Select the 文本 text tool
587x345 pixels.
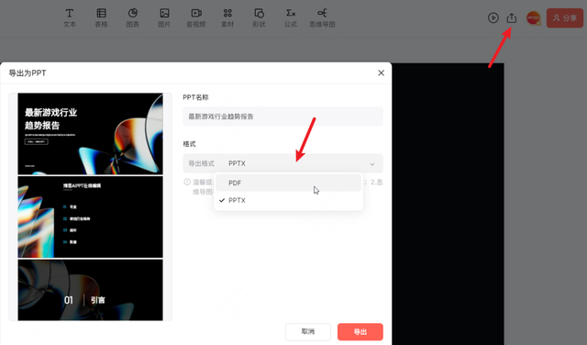[70, 17]
